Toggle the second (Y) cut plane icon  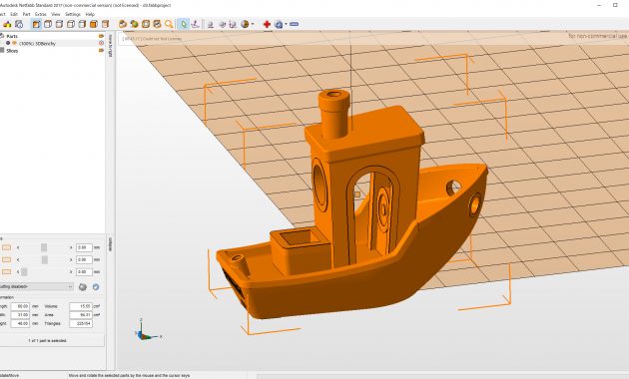click(x=6, y=259)
